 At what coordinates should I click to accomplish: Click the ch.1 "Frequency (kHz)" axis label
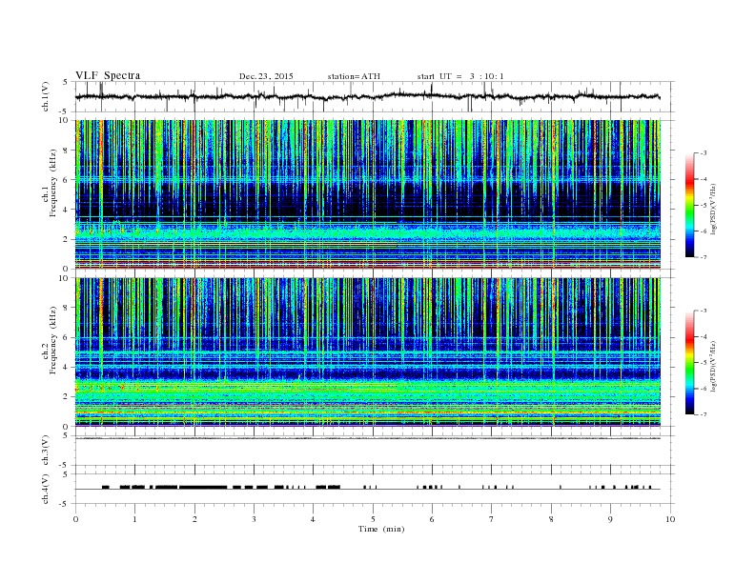(53, 183)
